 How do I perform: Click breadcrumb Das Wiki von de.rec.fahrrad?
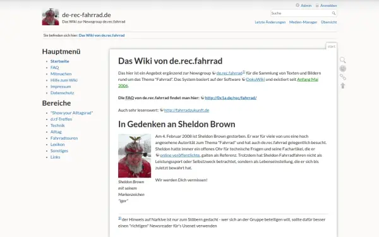point(102,35)
